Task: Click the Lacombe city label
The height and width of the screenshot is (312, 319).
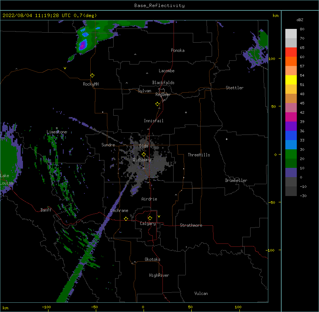Action: pyautogui.click(x=167, y=71)
